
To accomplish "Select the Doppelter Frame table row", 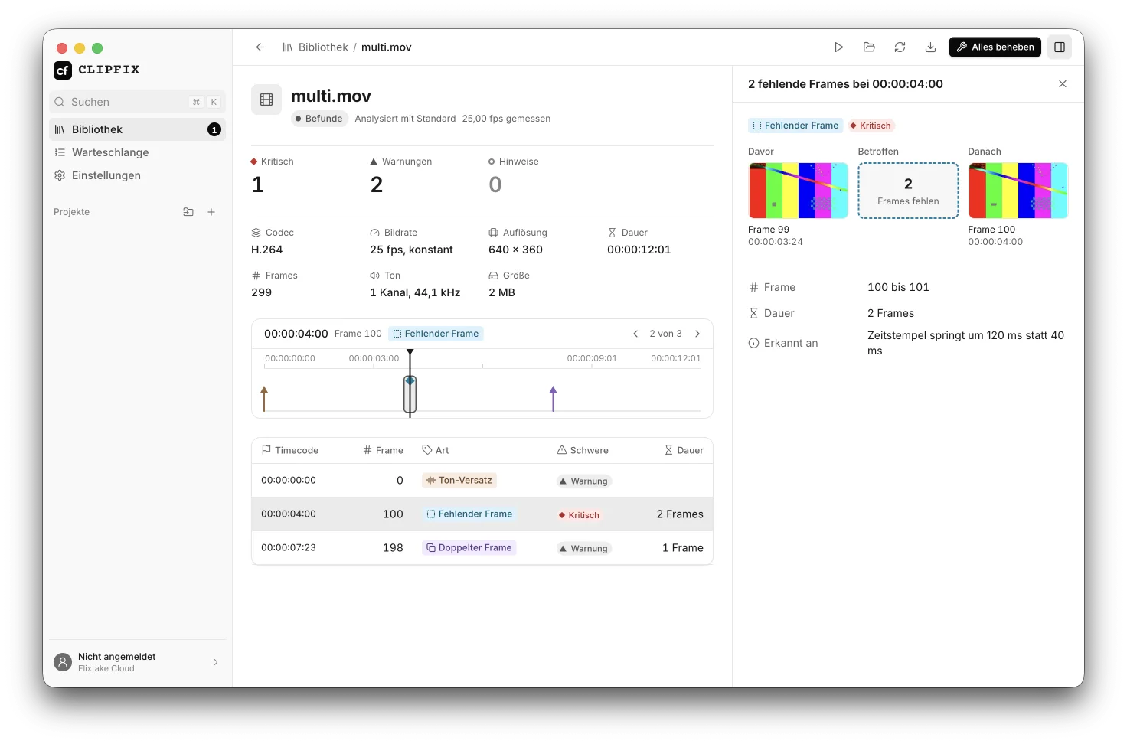I will (482, 548).
